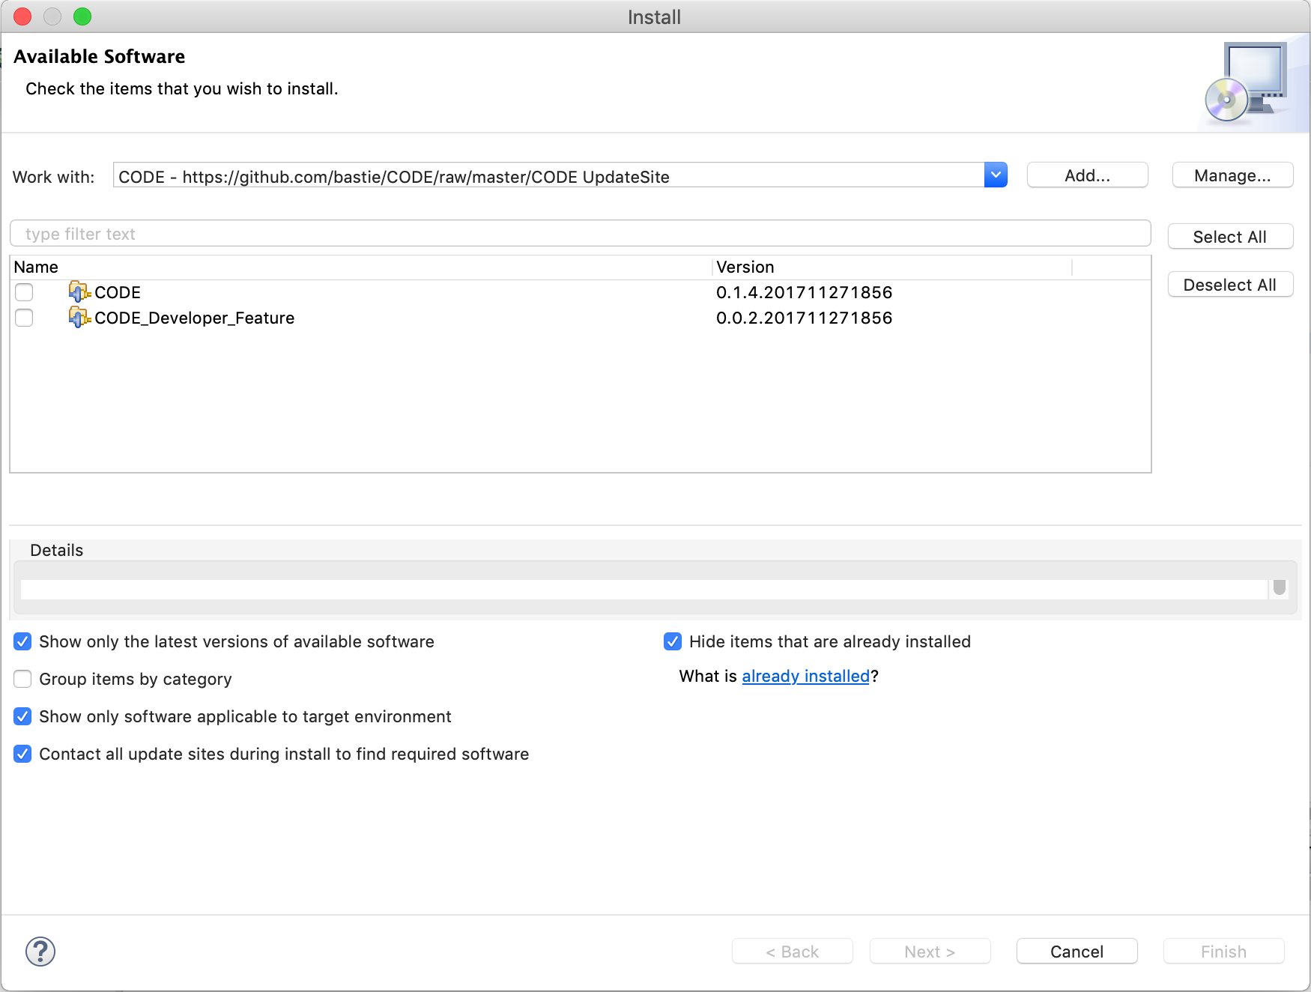Image resolution: width=1311 pixels, height=992 pixels.
Task: Sort by the Version column header
Action: click(891, 267)
